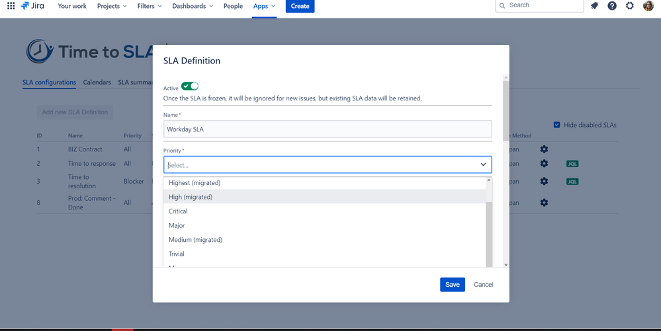
Task: Open the People page
Action: (x=233, y=6)
